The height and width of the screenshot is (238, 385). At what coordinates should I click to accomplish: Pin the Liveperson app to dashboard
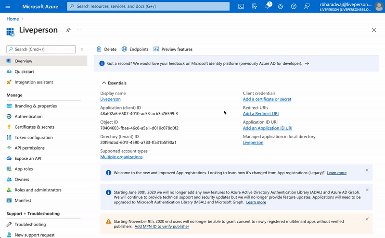pyautogui.click(x=68, y=30)
